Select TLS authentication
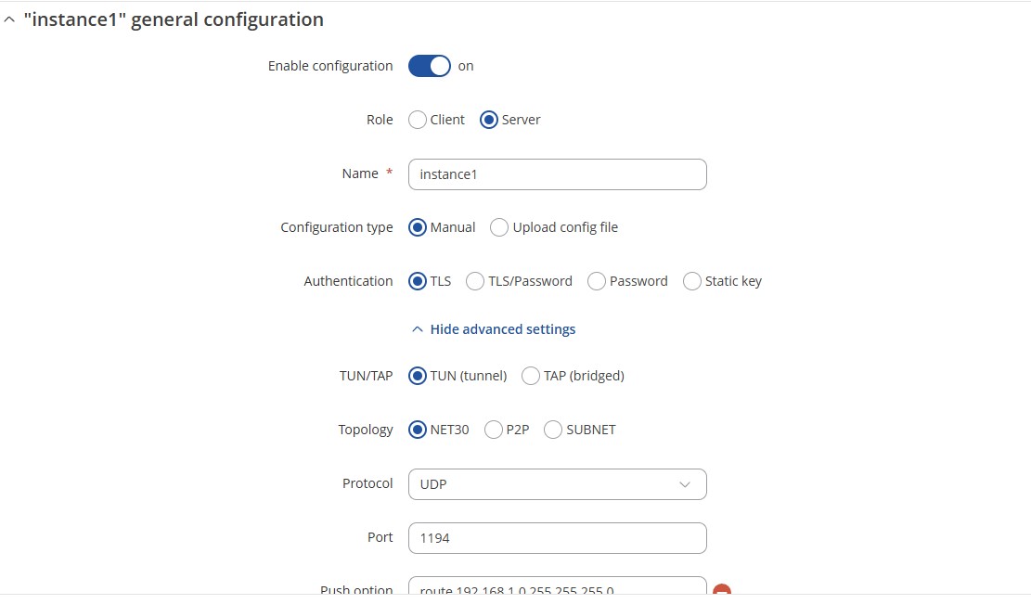This screenshot has height=604, width=1031. pyautogui.click(x=418, y=281)
